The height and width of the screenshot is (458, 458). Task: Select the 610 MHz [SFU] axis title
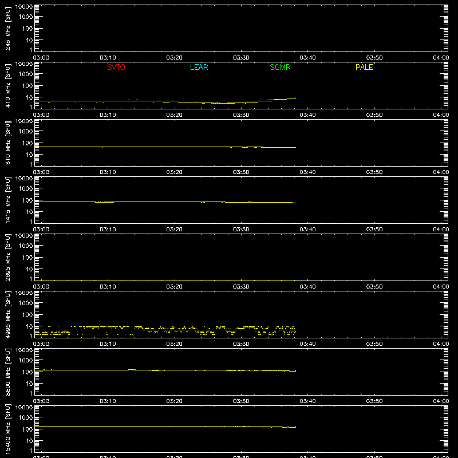tap(7, 143)
